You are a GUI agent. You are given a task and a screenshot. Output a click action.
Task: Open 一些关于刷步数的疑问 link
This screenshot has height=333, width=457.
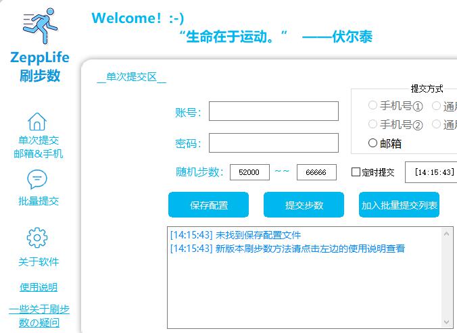39,315
